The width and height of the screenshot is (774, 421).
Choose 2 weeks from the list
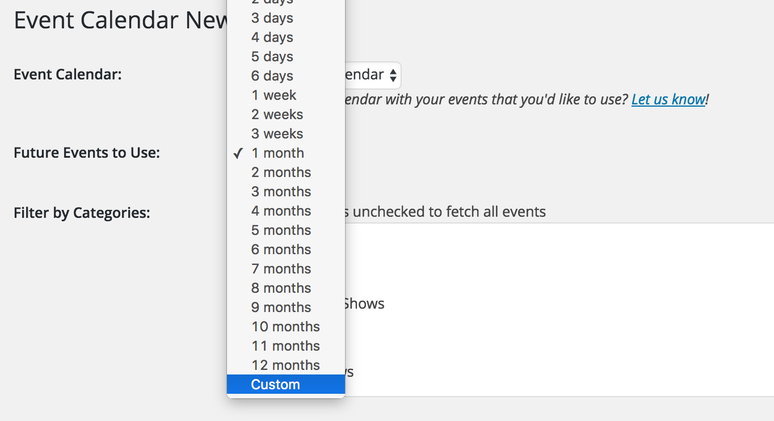[x=285, y=115]
